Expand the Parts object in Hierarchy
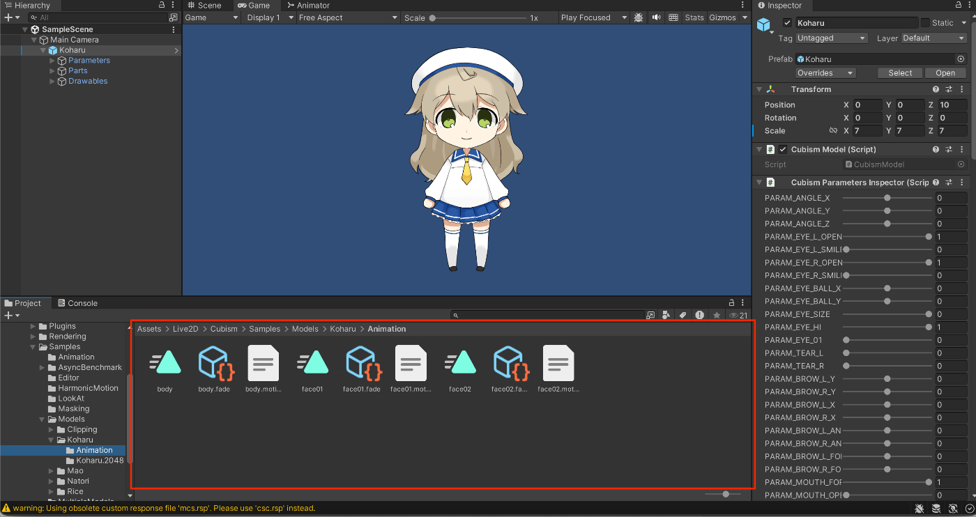Viewport: 976px width, 517px height. 52,71
